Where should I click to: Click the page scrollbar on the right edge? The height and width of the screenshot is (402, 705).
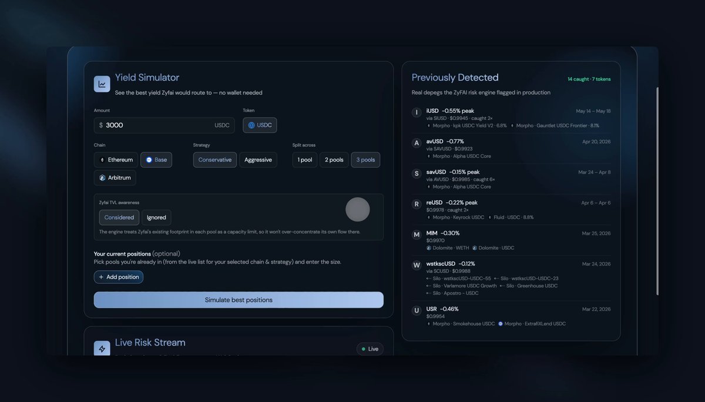coord(657,191)
